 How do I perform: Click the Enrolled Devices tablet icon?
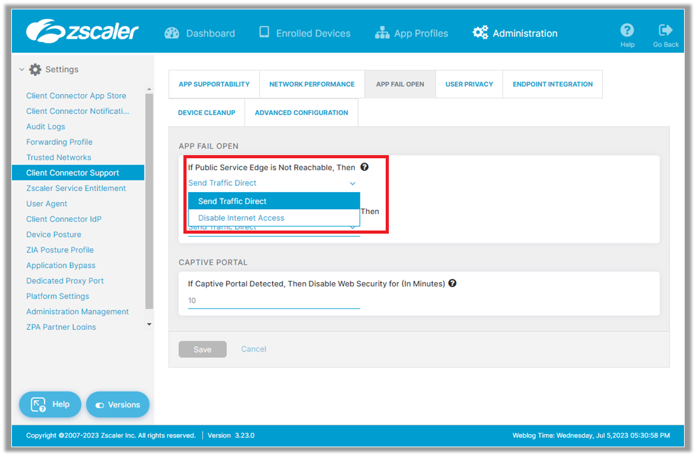264,32
